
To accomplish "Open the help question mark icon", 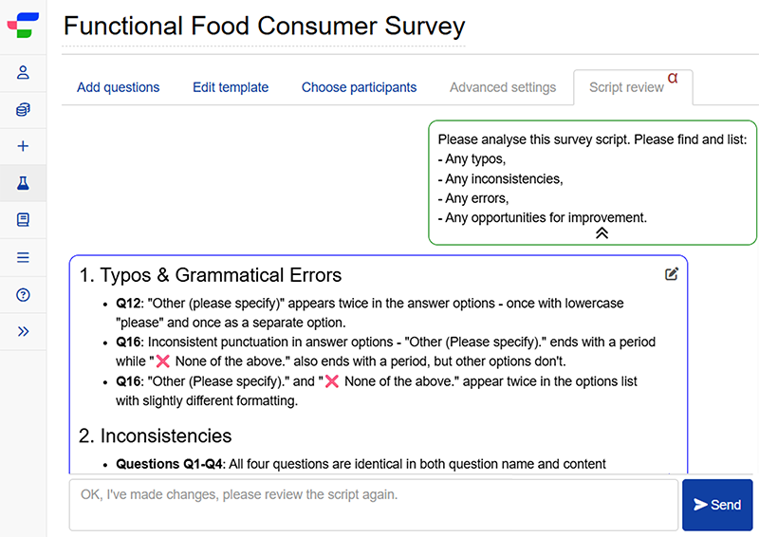I will click(x=24, y=294).
